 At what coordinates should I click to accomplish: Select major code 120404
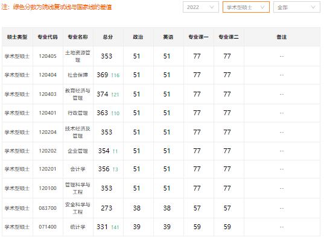48,75
